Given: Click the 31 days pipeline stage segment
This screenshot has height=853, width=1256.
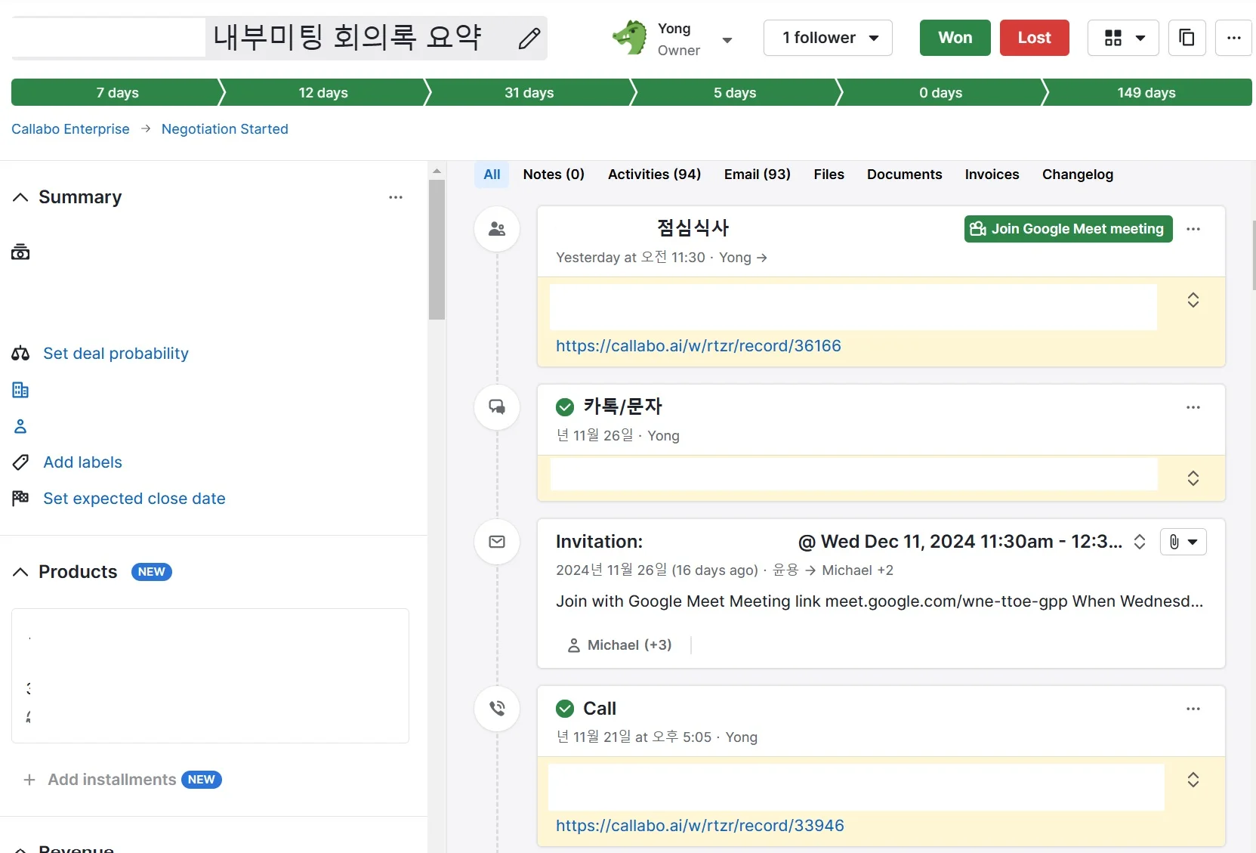Looking at the screenshot, I should (x=529, y=92).
